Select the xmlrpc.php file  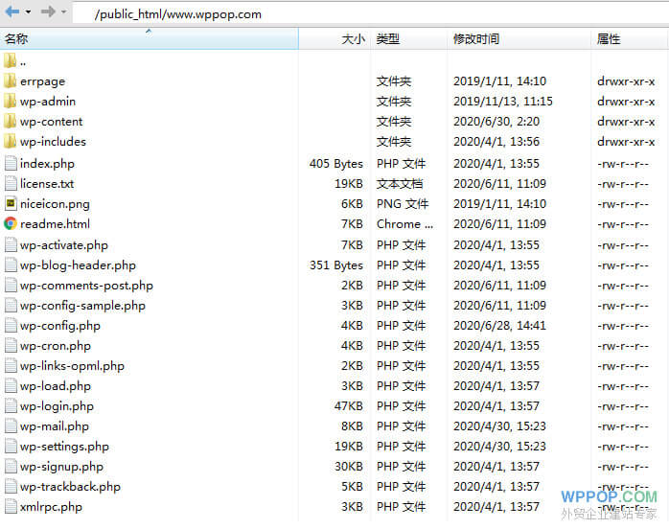tap(51, 506)
